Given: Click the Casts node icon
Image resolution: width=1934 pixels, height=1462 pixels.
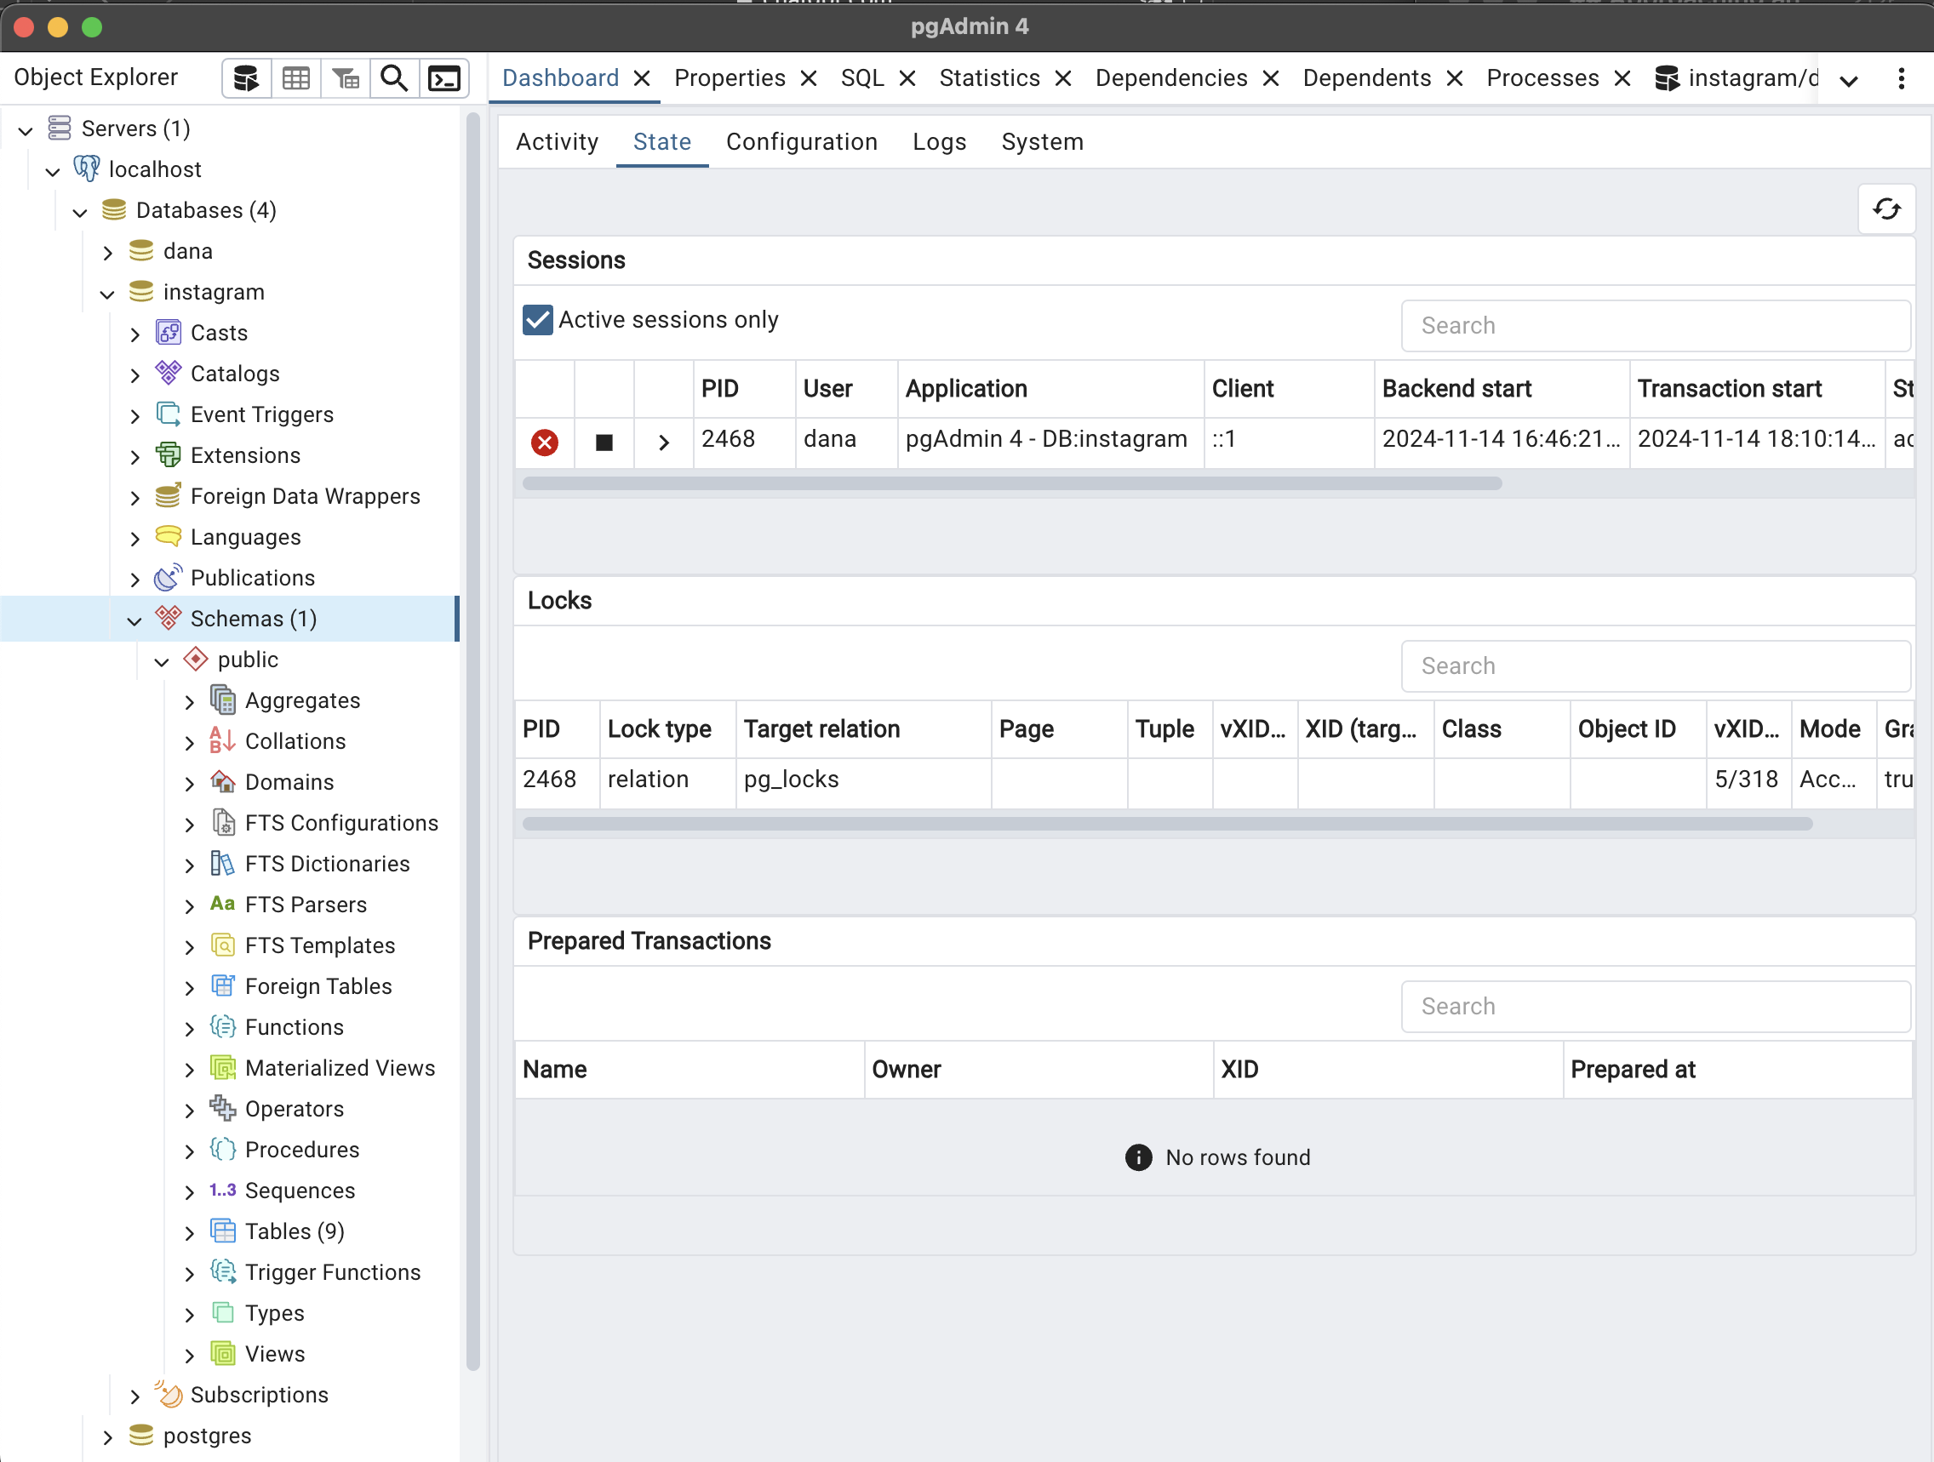Looking at the screenshot, I should 168,332.
